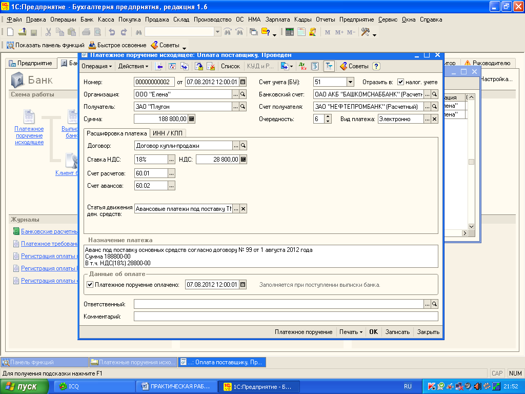Click Платежное поручение print button
Viewport: 525px width, 394px height.
pyautogui.click(x=304, y=332)
